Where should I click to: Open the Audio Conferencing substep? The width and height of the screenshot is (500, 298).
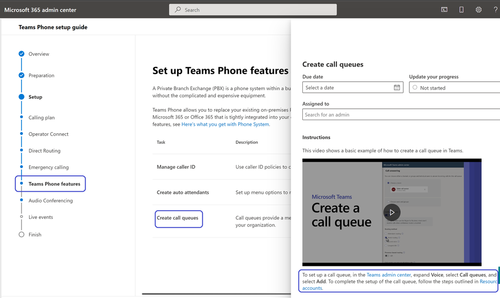tap(51, 200)
